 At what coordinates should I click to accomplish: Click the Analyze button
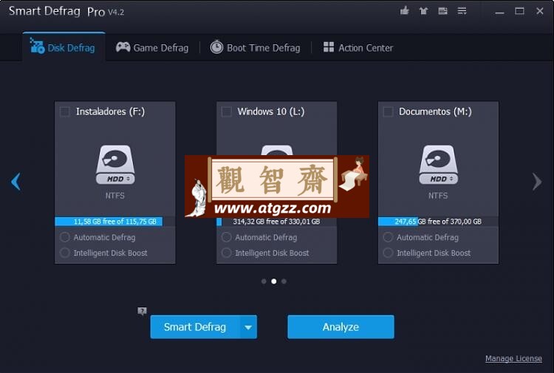pyautogui.click(x=341, y=327)
